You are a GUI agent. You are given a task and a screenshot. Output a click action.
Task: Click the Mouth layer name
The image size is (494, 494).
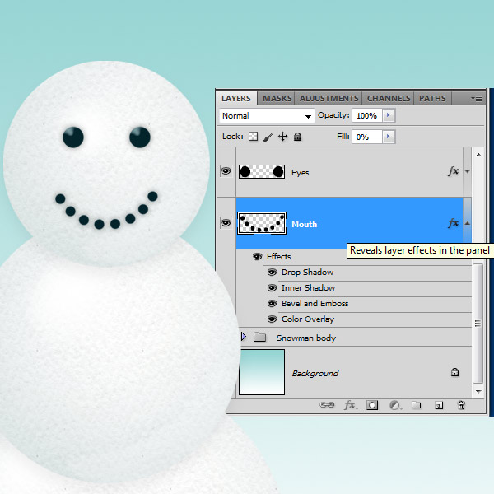305,224
